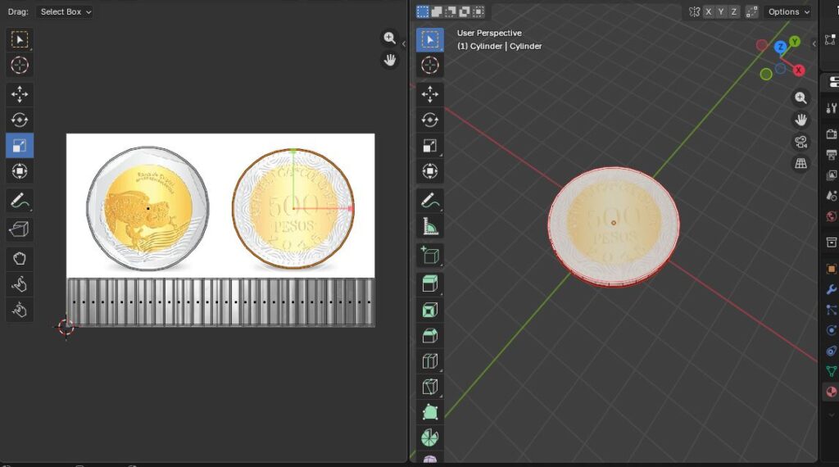This screenshot has width=839, height=467.
Task: Expand 3D viewport sidebar arrow
Action: [814, 44]
